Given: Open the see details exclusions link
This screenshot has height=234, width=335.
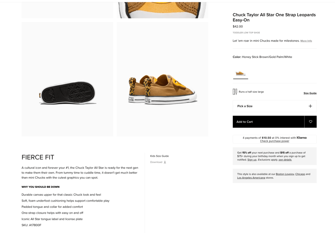Looking at the screenshot, I should pyautogui.click(x=285, y=160).
